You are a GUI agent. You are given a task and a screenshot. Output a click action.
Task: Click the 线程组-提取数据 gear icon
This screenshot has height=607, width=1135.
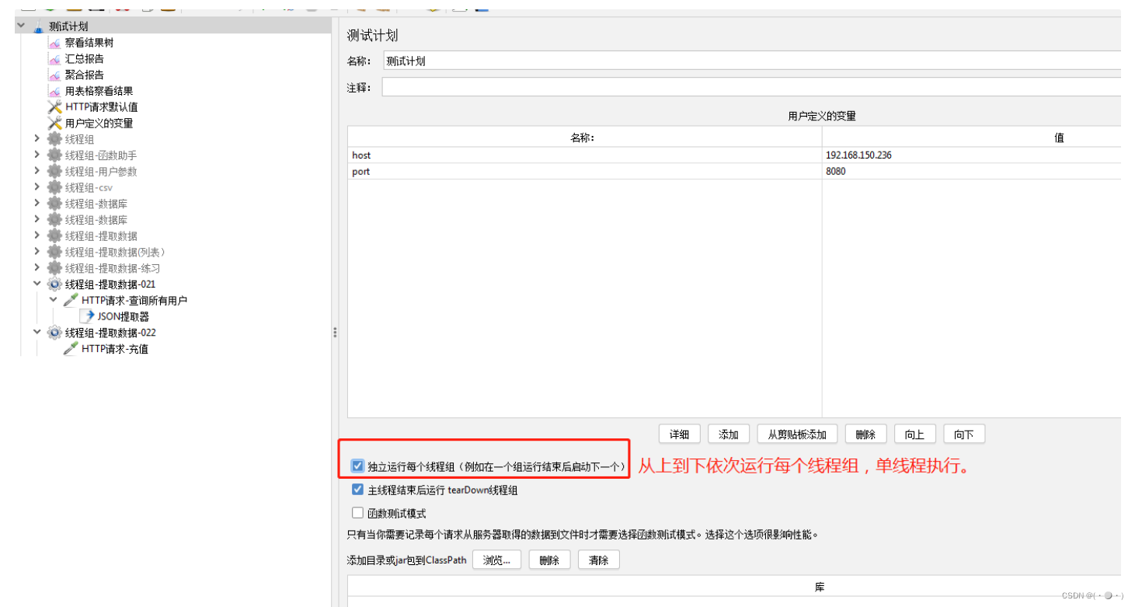[x=54, y=235]
